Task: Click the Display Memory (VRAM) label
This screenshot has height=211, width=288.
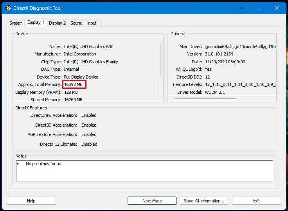Action: [38, 92]
